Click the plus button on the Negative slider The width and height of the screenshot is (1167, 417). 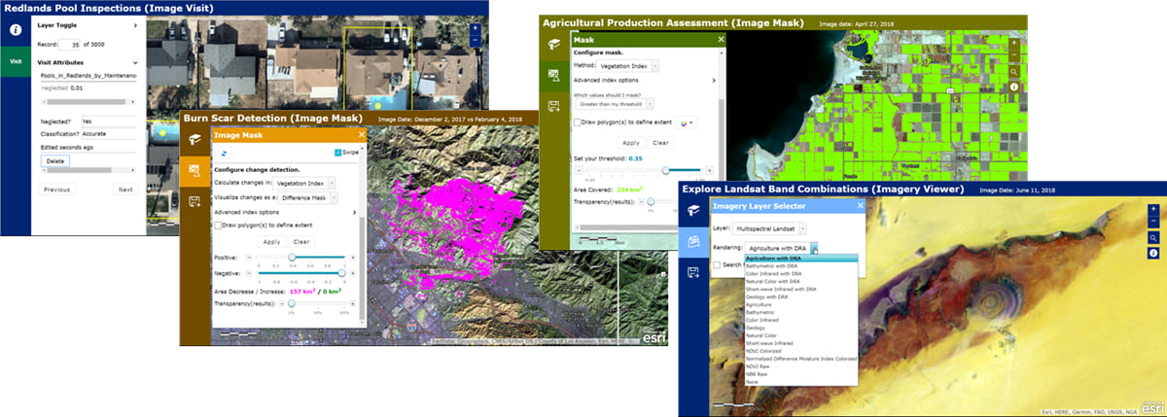(x=353, y=274)
